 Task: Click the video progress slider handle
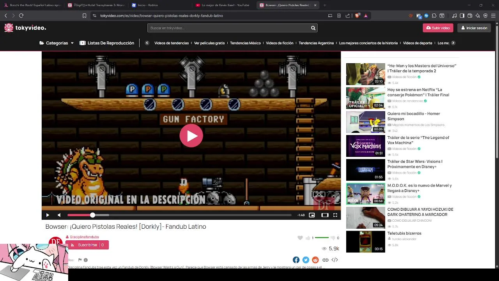pos(92,215)
